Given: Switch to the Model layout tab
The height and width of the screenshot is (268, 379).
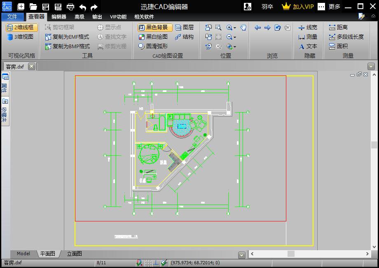Looking at the screenshot, I should [23, 254].
